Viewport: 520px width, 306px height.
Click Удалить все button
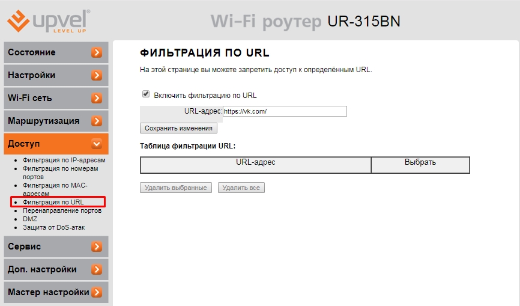click(241, 188)
